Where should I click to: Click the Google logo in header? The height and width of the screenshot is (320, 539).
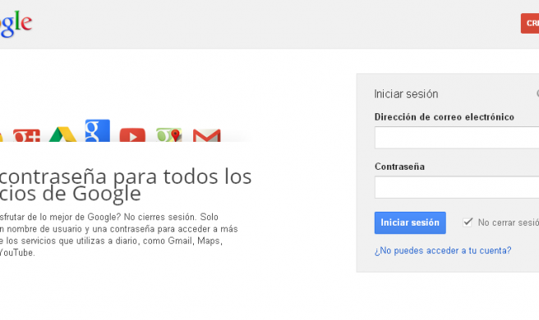16,23
